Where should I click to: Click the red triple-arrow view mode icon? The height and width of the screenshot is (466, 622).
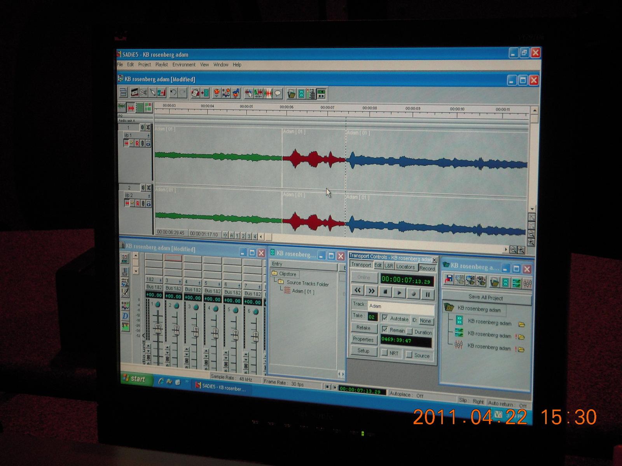(x=131, y=108)
